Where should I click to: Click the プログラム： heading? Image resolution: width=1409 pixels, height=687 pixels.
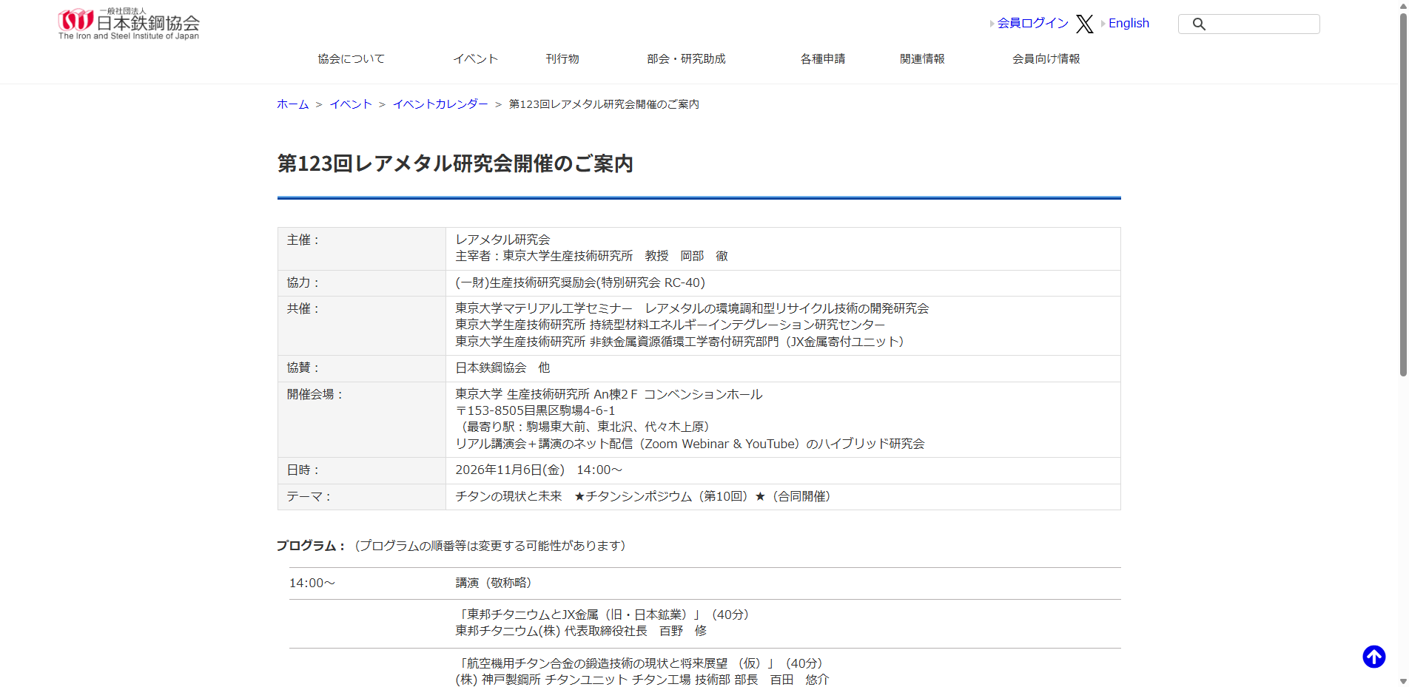[x=312, y=546]
